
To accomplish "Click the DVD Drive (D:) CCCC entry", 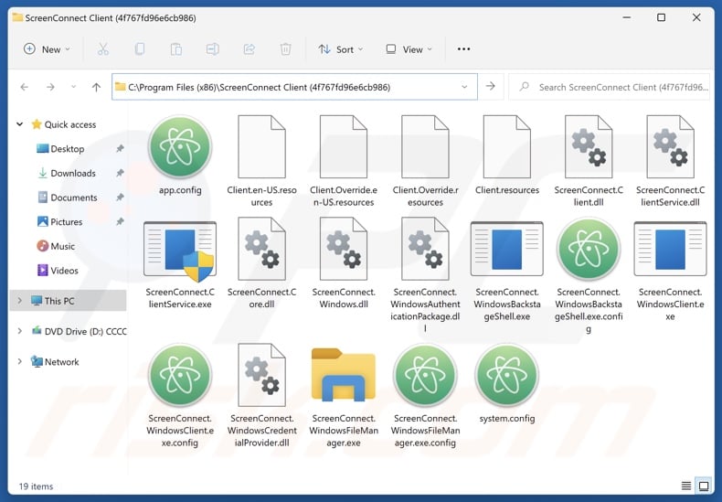I will pos(79,331).
